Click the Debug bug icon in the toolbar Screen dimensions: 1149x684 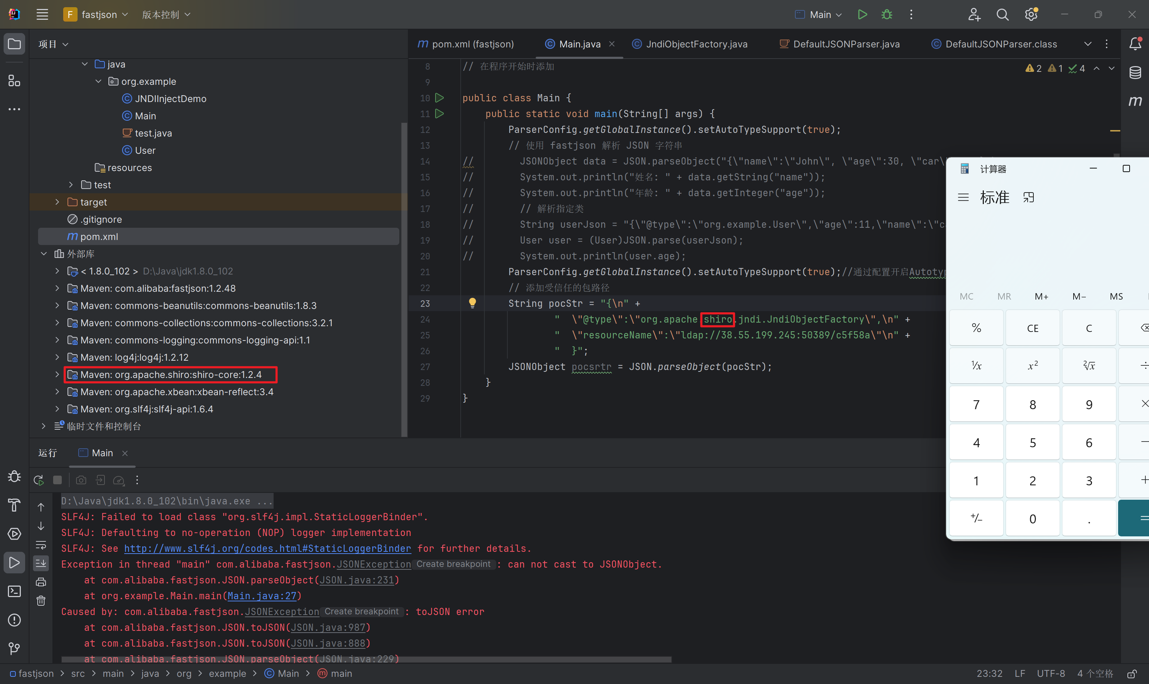887,14
